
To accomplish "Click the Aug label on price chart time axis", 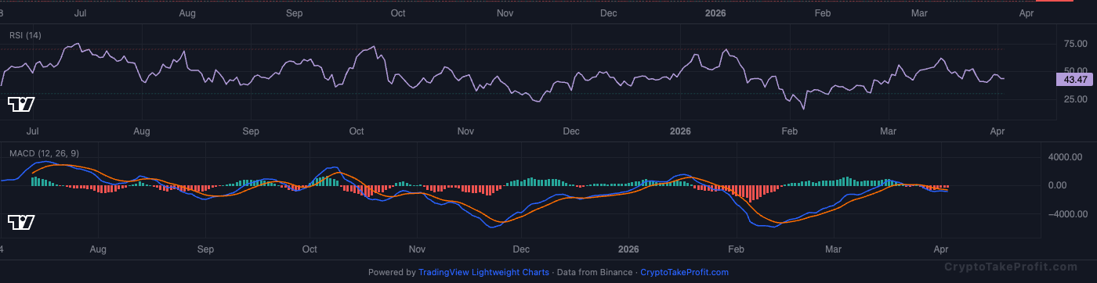I will [187, 13].
